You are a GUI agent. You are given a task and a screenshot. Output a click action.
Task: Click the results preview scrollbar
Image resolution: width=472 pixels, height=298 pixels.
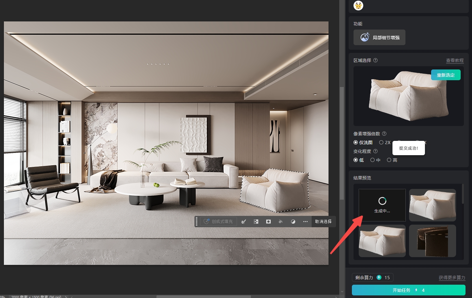[x=463, y=194]
